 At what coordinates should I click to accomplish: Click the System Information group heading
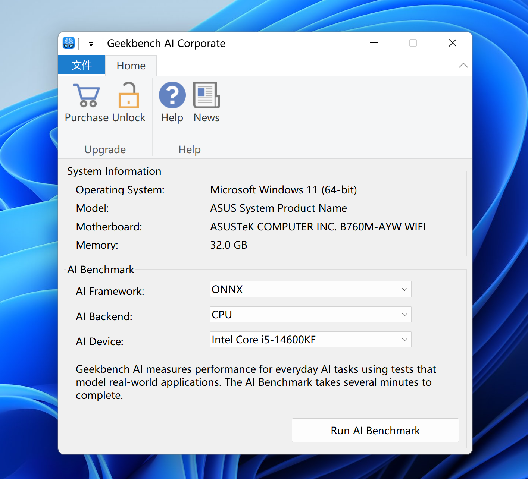(x=114, y=171)
